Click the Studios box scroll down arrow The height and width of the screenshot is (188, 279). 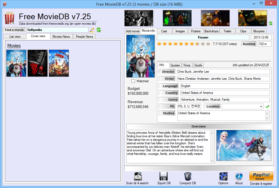(x=267, y=118)
